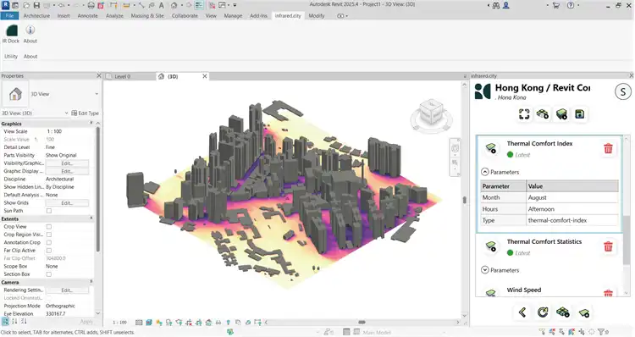Collapse the Camera section in Properties
635x337 pixels.
pos(91,282)
